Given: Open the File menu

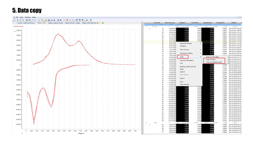Looking at the screenshot, I should 17,17.
